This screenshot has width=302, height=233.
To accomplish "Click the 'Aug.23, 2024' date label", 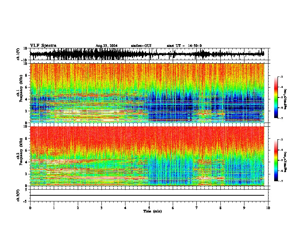I will [106, 46].
